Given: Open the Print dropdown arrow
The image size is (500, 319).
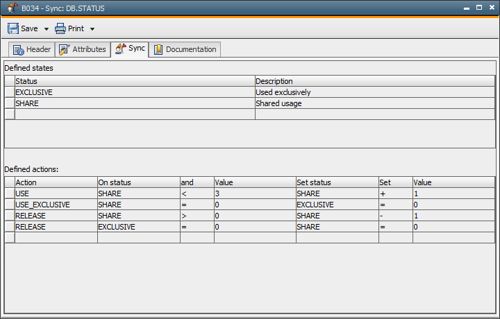Looking at the screenshot, I should tap(92, 29).
